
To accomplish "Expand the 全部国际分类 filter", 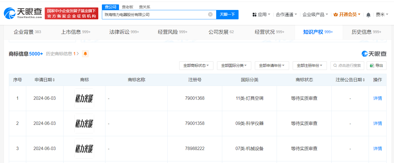I will [234, 65].
